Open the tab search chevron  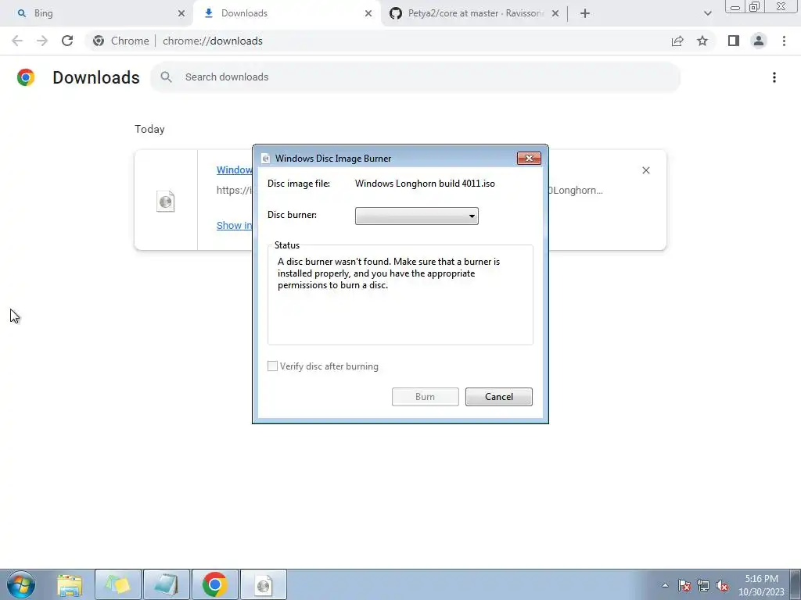[x=707, y=13]
